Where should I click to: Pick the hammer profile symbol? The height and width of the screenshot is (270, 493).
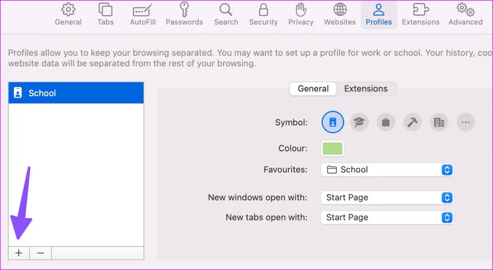412,122
